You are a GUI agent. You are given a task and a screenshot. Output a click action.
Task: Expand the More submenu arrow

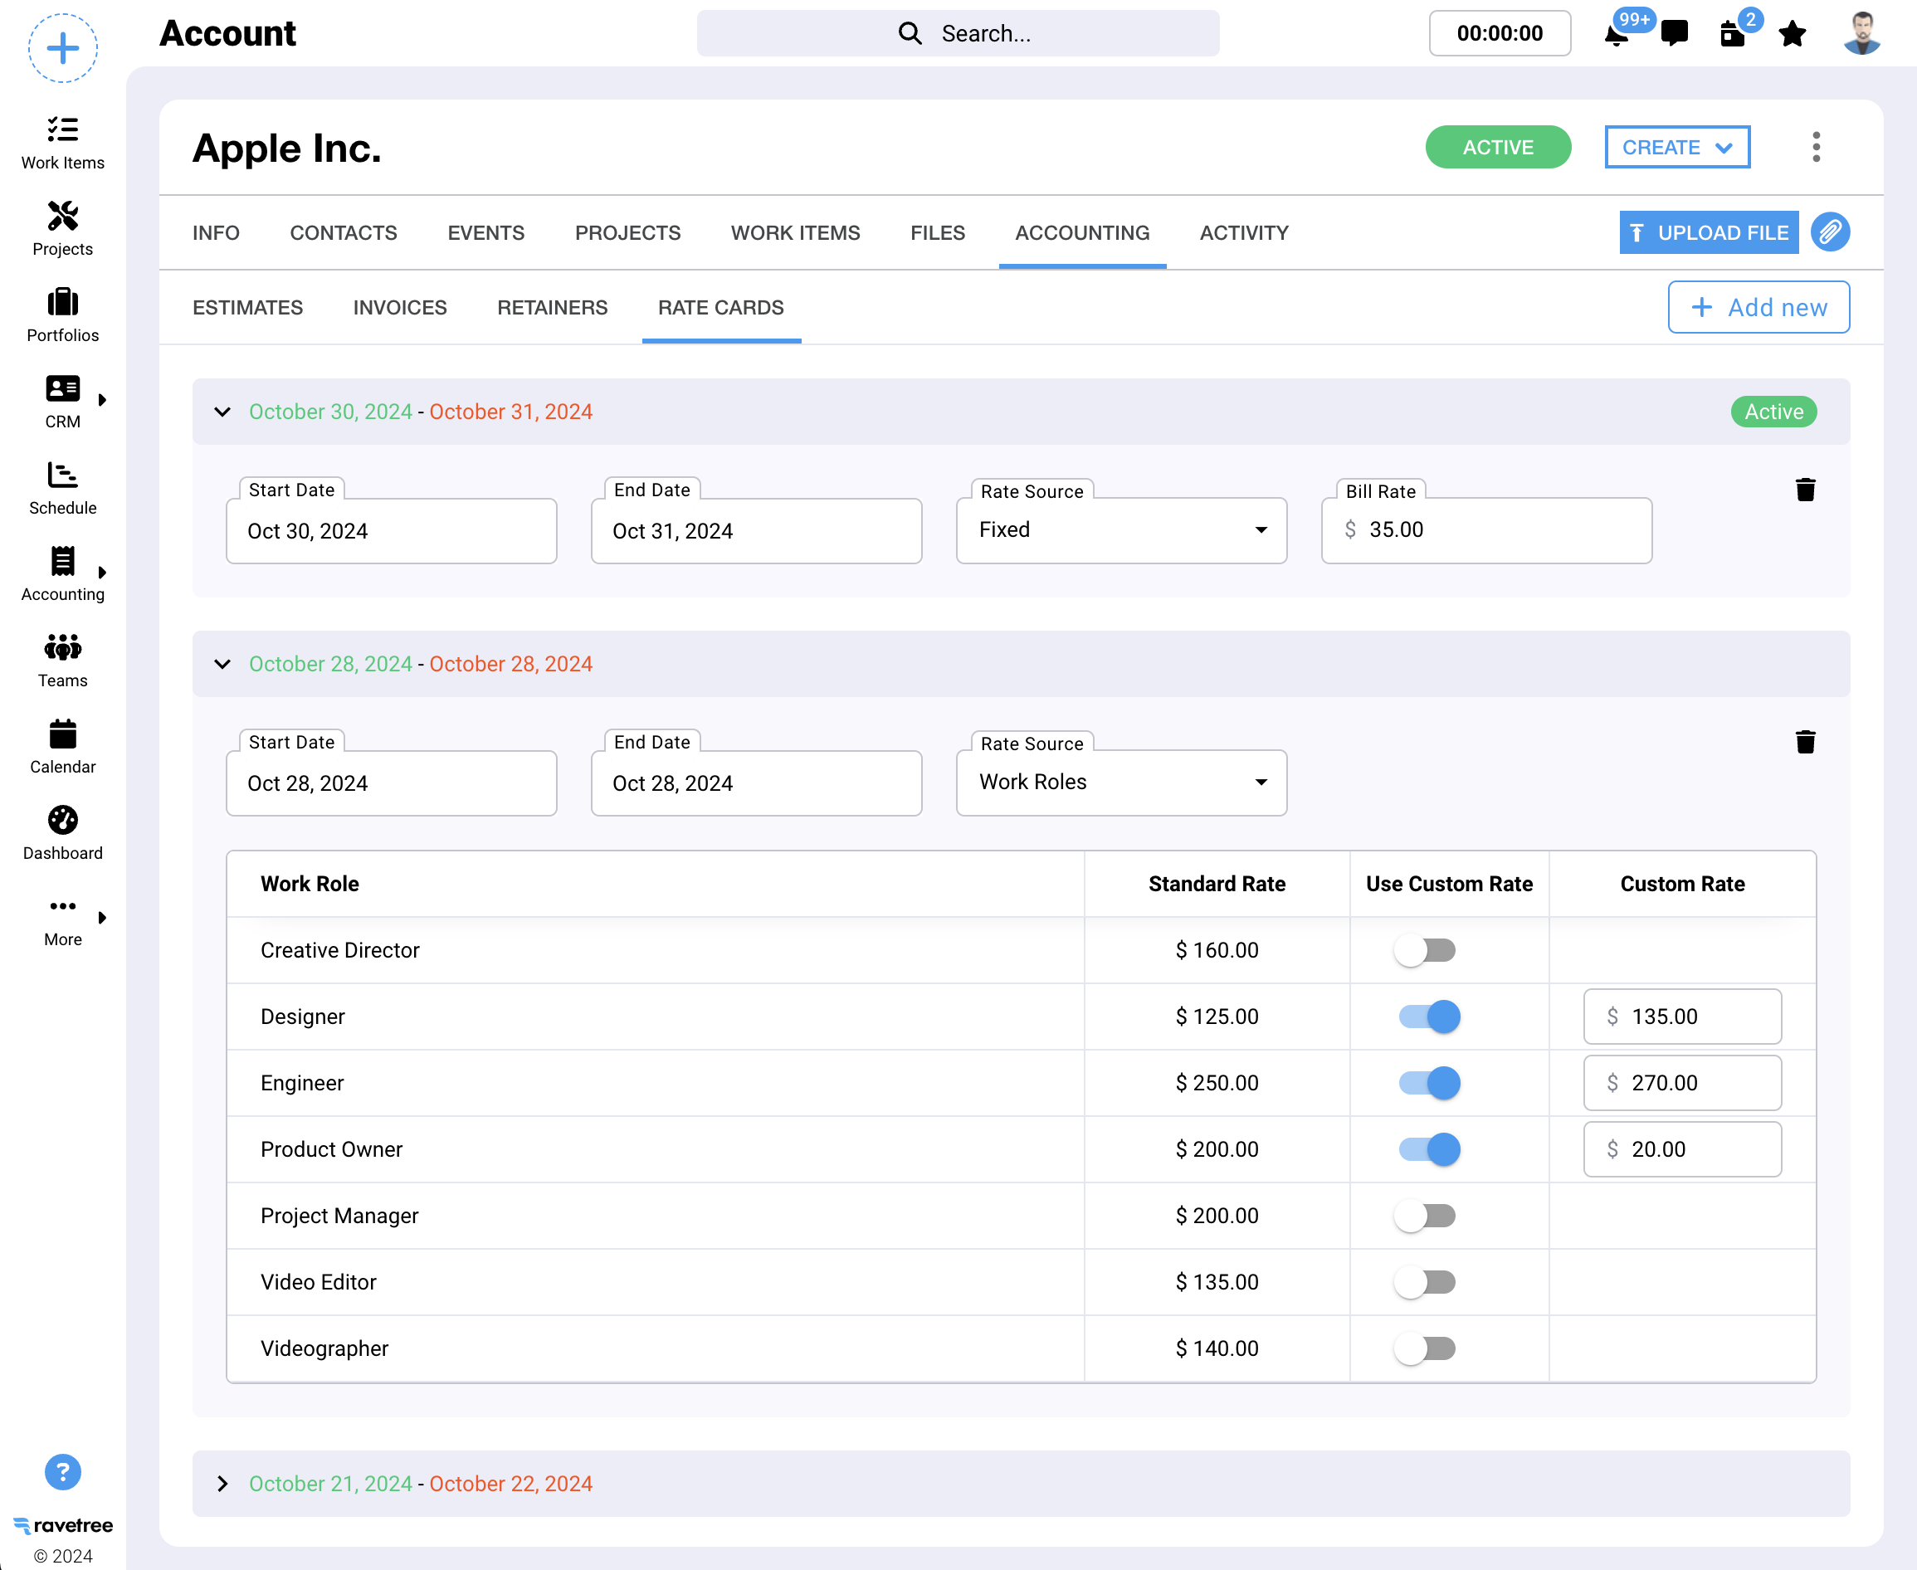(102, 918)
